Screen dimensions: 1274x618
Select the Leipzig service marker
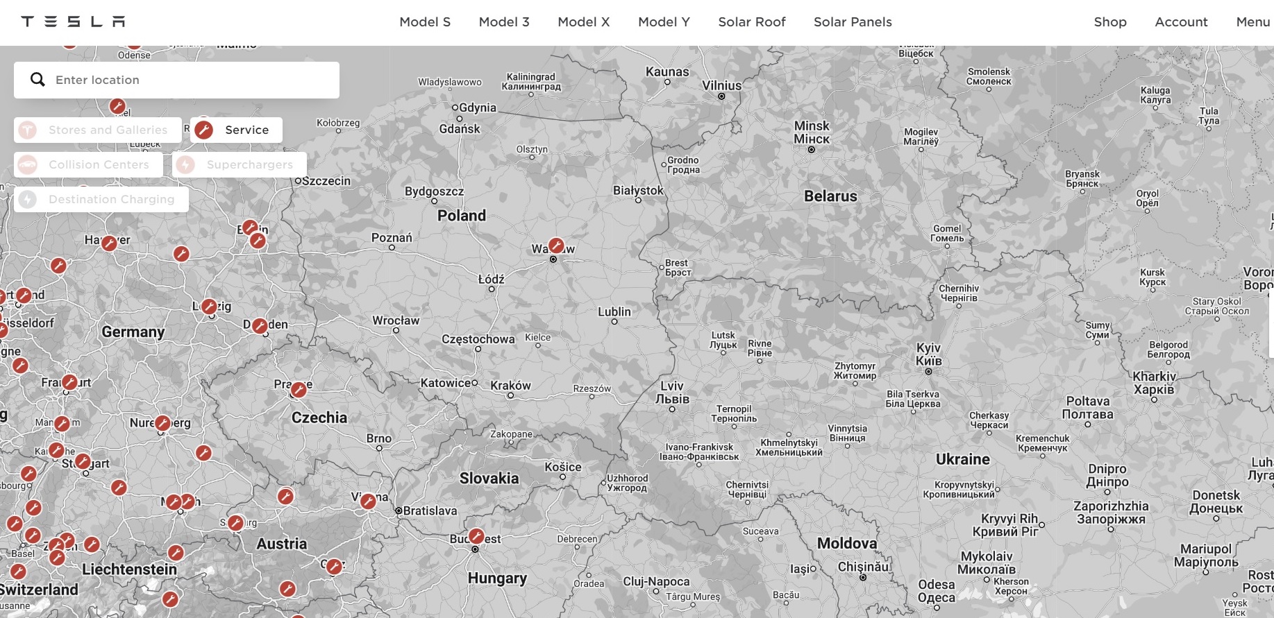pos(209,307)
